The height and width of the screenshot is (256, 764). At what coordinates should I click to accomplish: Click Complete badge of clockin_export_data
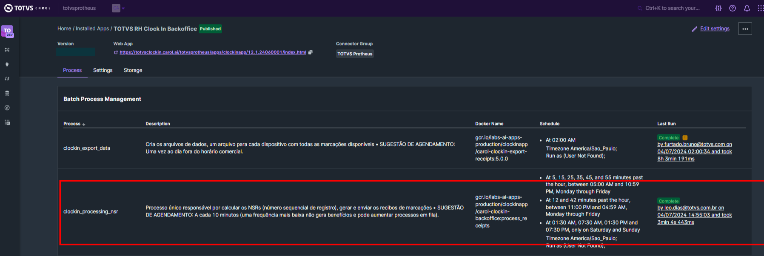tap(669, 137)
